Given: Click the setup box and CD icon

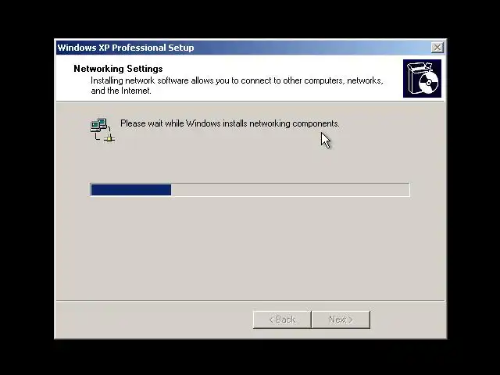Looking at the screenshot, I should click(422, 78).
